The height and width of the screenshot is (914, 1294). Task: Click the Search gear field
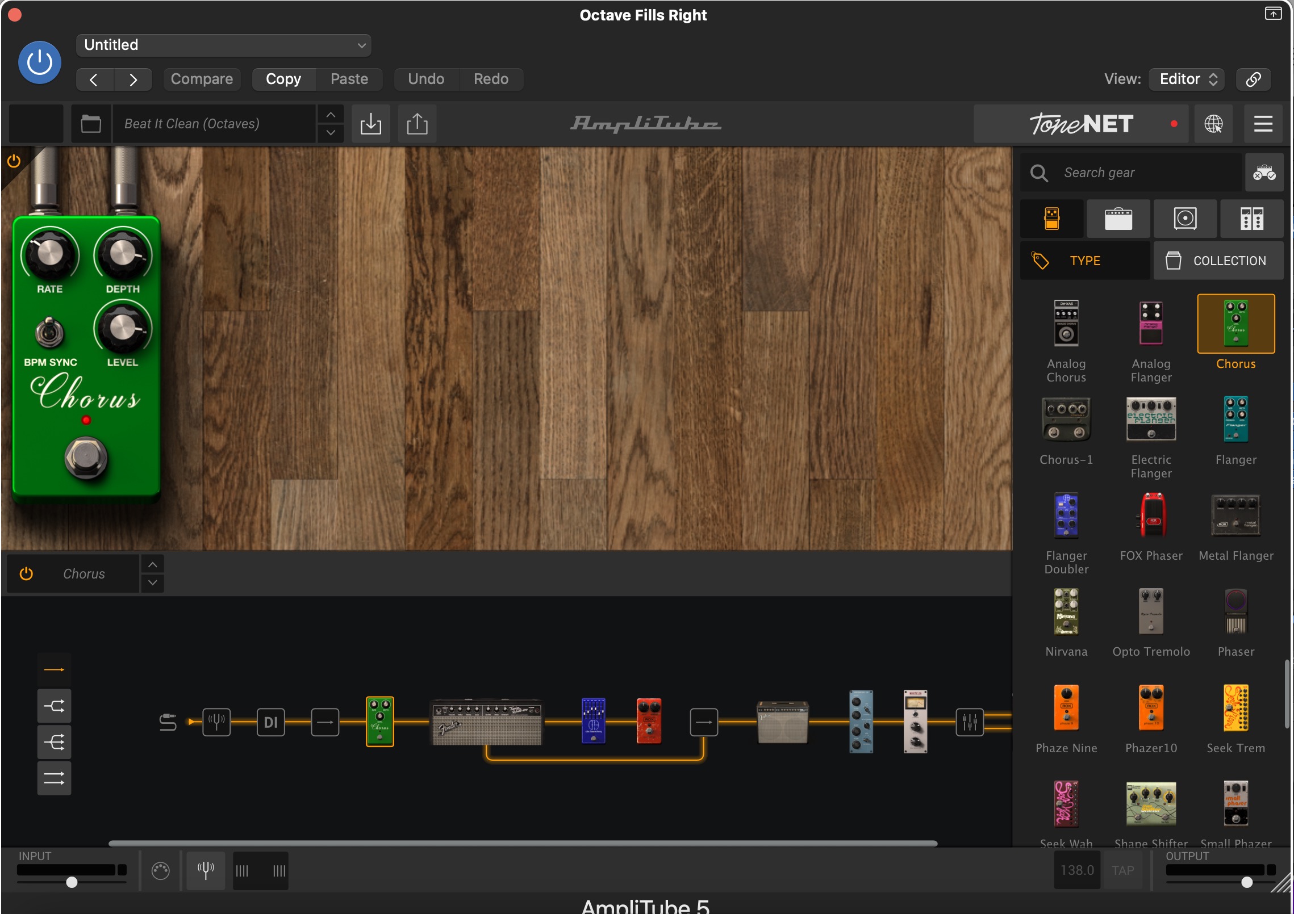coord(1130,173)
